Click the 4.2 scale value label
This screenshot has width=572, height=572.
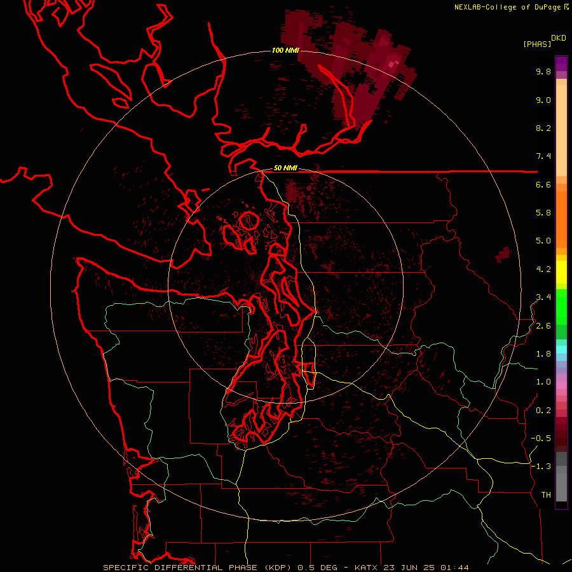(543, 269)
